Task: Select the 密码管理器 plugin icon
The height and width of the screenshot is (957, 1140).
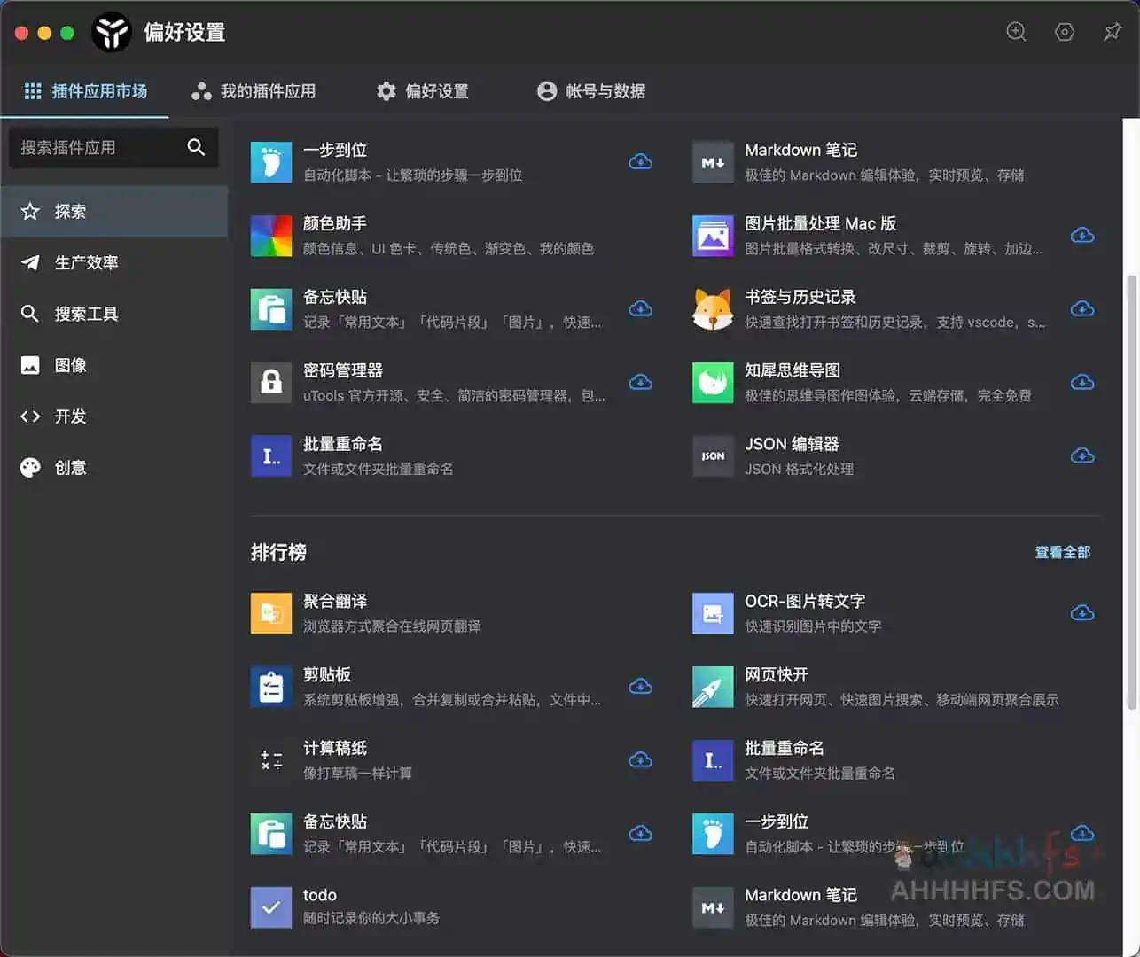Action: tap(270, 382)
